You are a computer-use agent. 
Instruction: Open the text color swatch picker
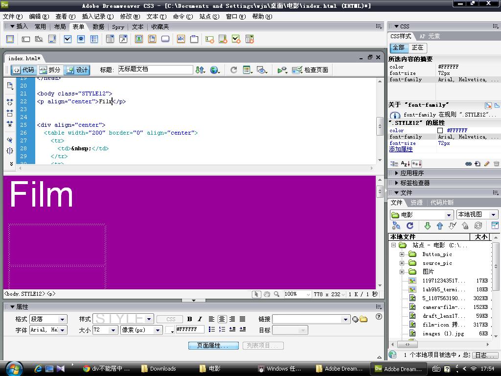[169, 330]
